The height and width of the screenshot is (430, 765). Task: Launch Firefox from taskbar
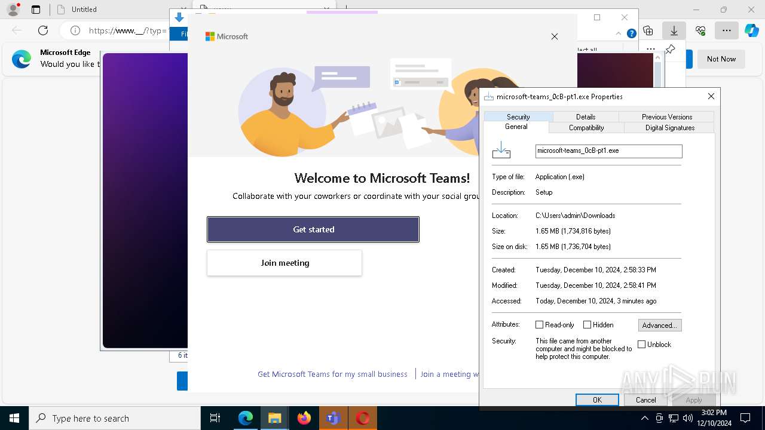pos(304,419)
